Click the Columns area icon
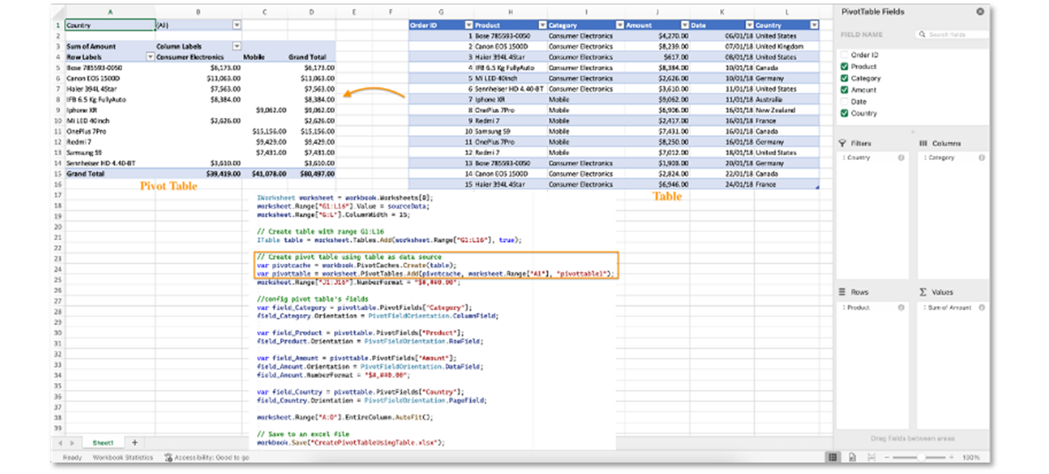 [924, 143]
